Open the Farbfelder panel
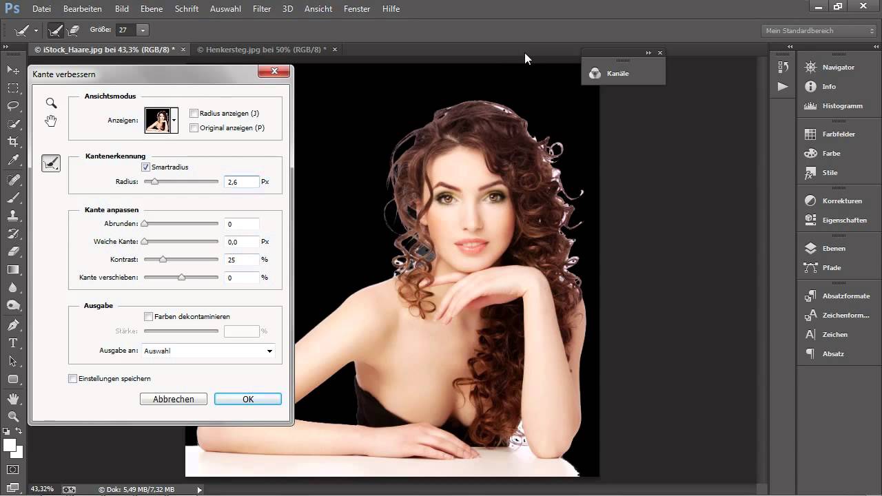This screenshot has height=496, width=882. [x=838, y=134]
